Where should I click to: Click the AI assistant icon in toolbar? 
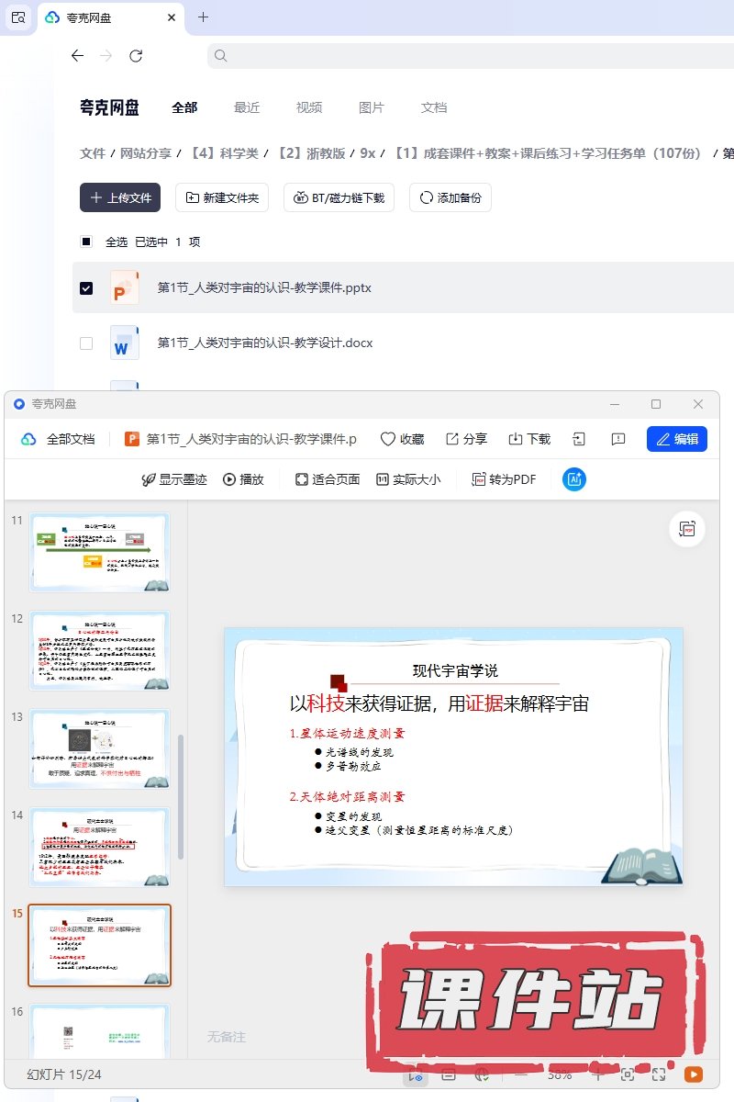574,479
